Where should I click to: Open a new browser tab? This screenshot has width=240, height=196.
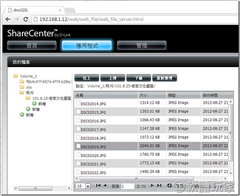point(70,10)
